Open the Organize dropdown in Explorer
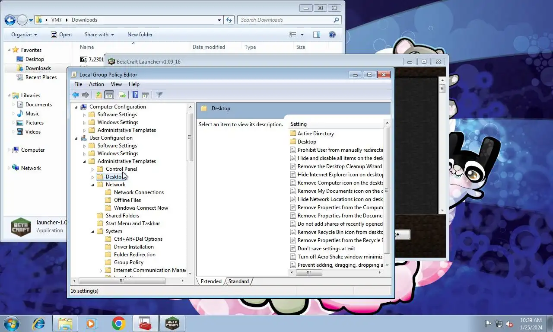This screenshot has width=553, height=332. pyautogui.click(x=24, y=35)
